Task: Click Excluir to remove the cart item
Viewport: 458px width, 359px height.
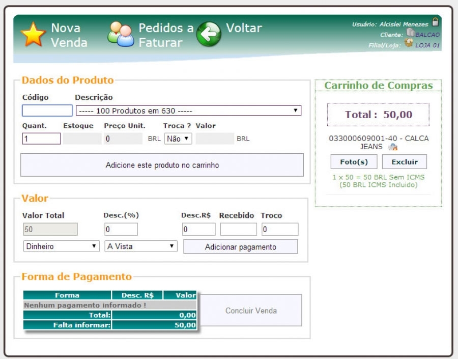Action: [x=405, y=162]
